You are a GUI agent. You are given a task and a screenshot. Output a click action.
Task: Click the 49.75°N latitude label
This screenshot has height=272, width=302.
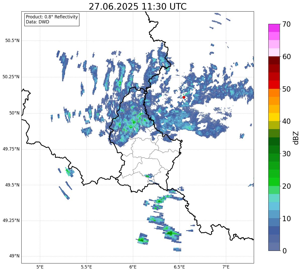point(11,149)
